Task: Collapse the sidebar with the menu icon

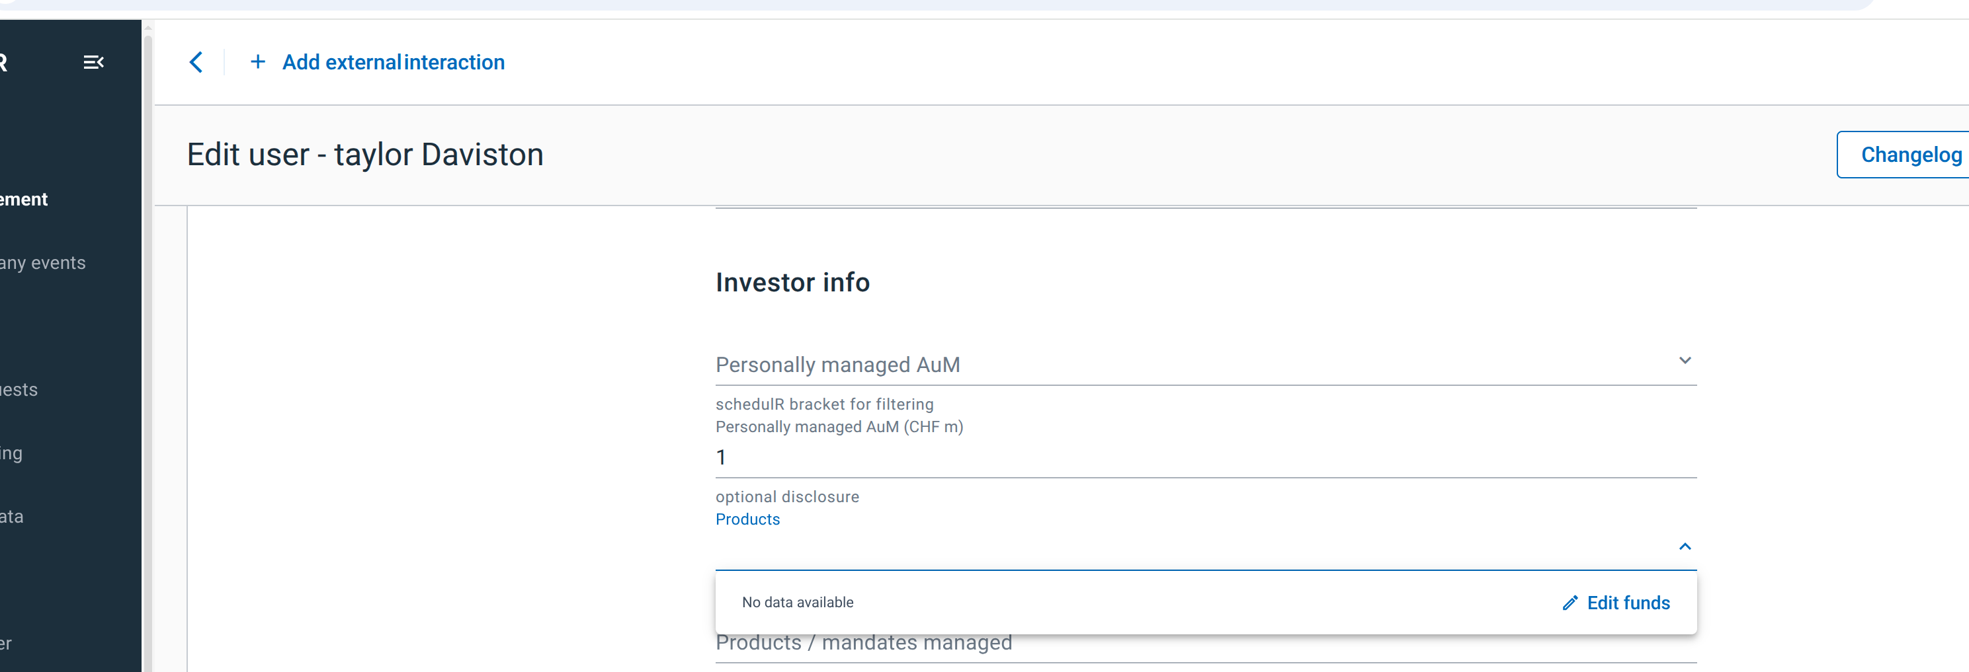Action: [93, 62]
